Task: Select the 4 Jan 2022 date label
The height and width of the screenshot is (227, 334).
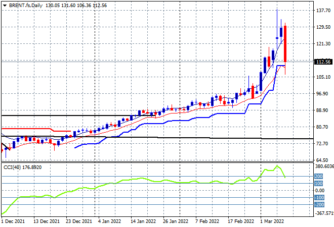Action: point(109,221)
